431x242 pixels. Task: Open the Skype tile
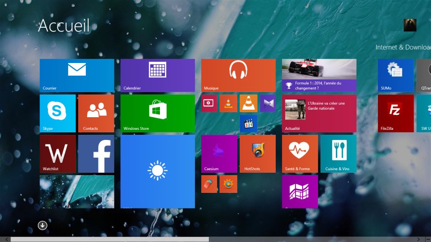click(58, 113)
